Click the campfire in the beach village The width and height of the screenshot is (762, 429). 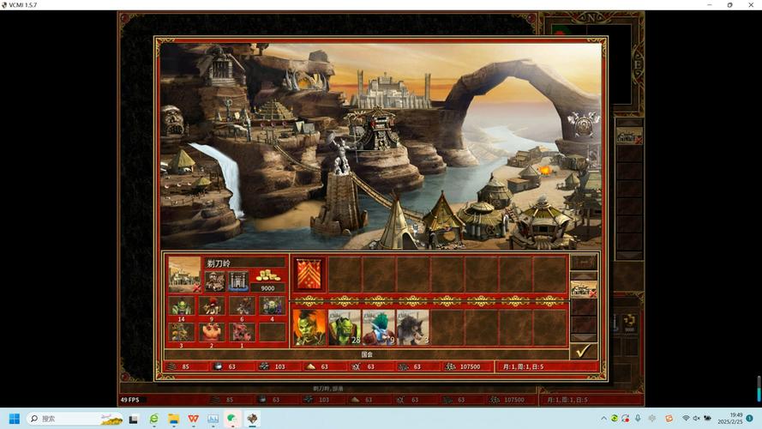tap(545, 170)
